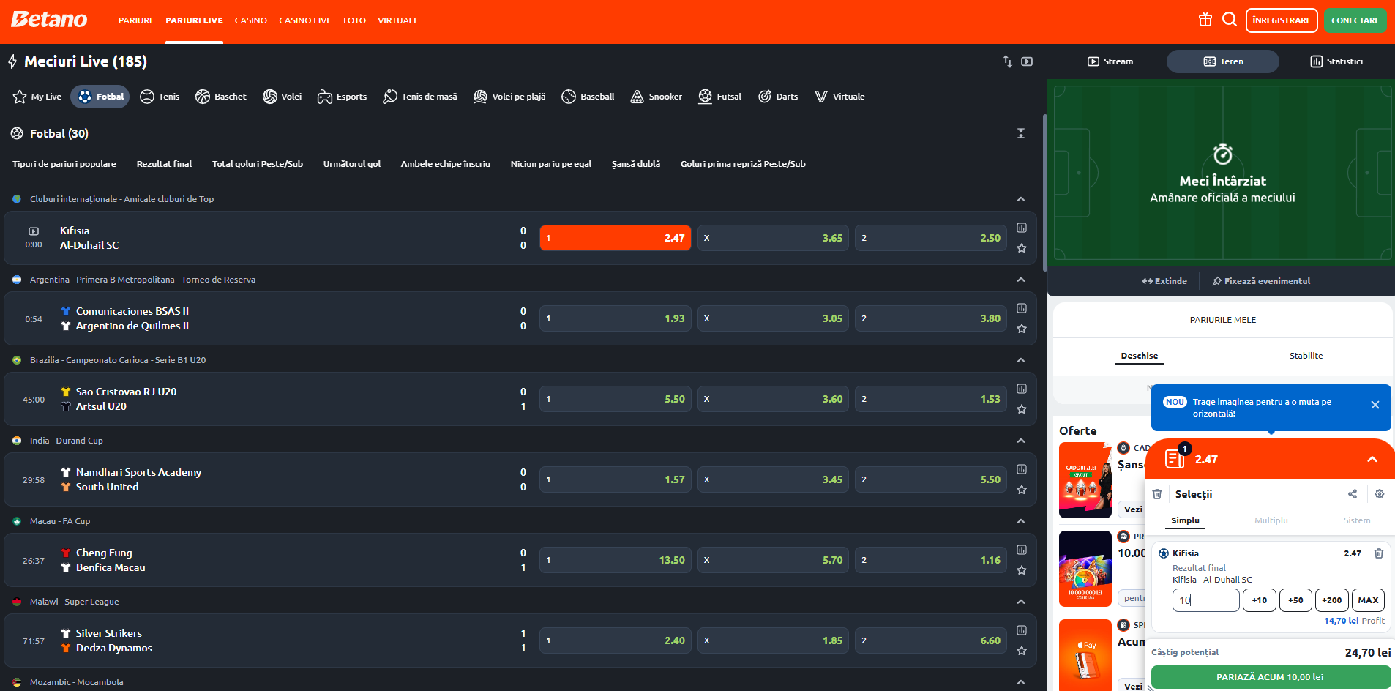Viewport: 1395px width, 691px height.
Task: Collapse the Macau FA Cup league
Action: (x=1021, y=521)
